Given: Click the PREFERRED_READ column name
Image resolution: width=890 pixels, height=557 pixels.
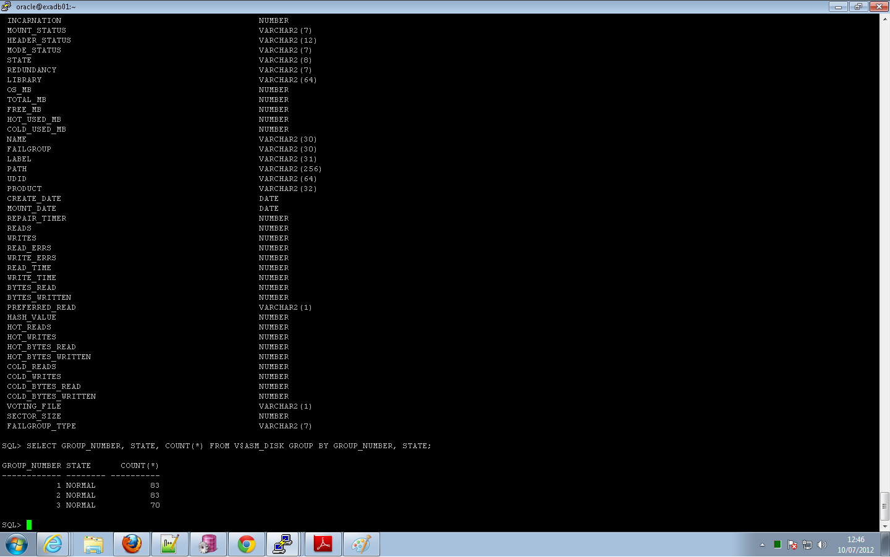Looking at the screenshot, I should coord(41,307).
